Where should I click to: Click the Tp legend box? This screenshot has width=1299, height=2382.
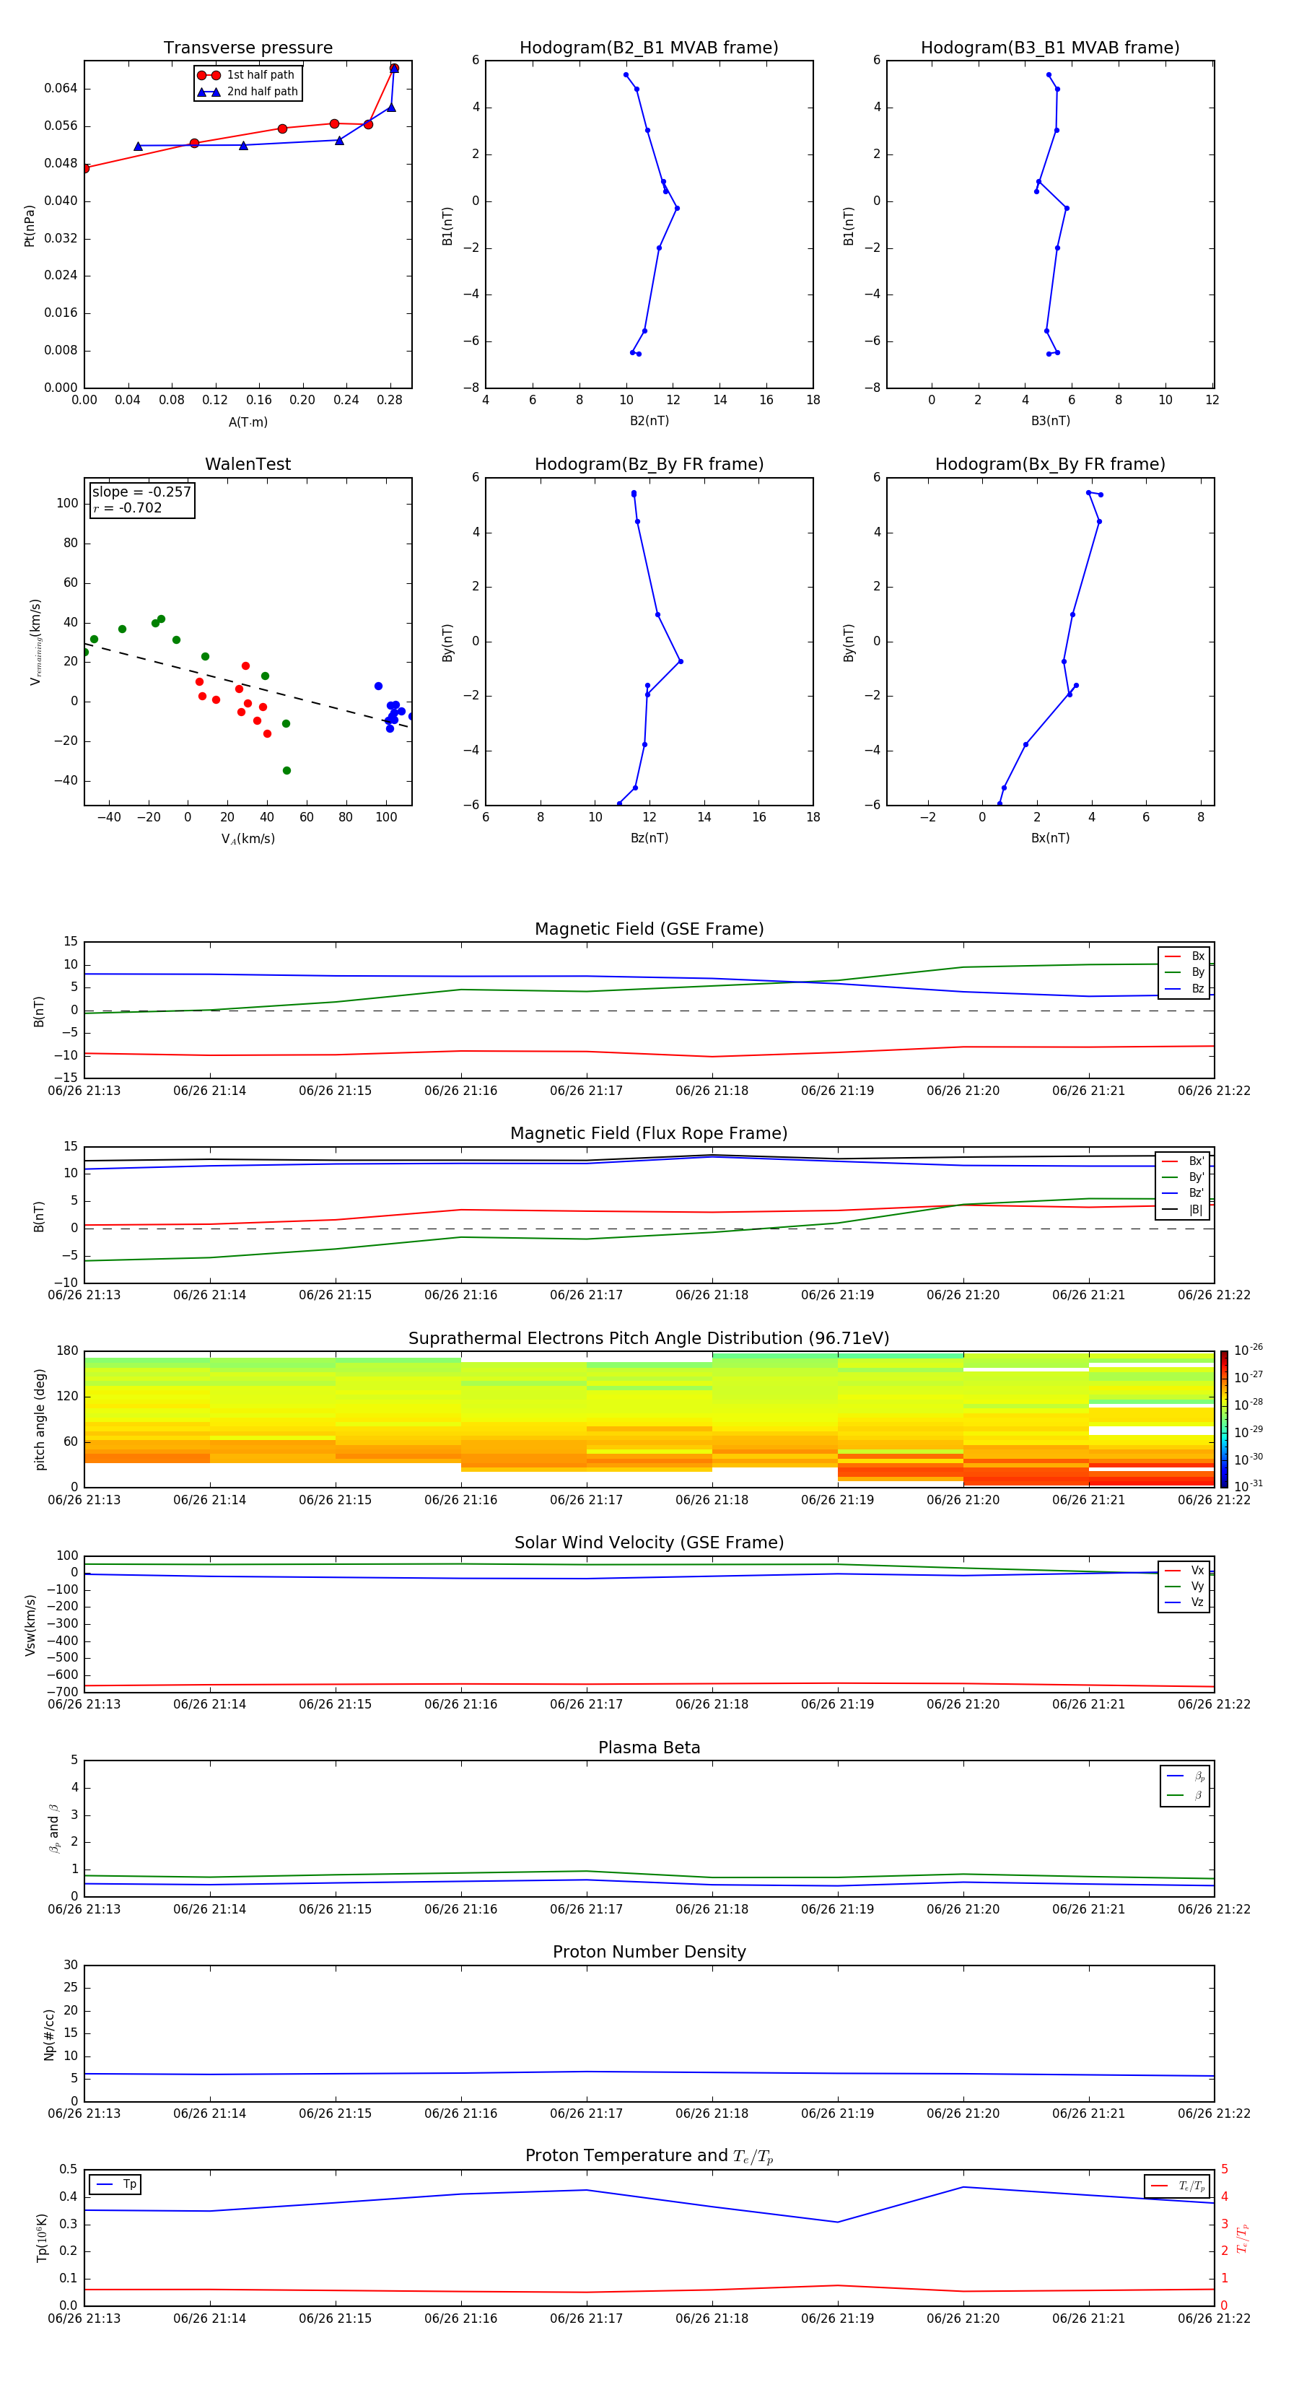[x=115, y=2184]
